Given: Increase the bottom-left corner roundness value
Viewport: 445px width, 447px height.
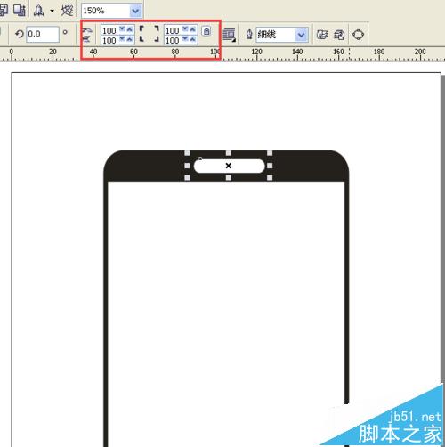Looking at the screenshot, I should coord(130,39).
